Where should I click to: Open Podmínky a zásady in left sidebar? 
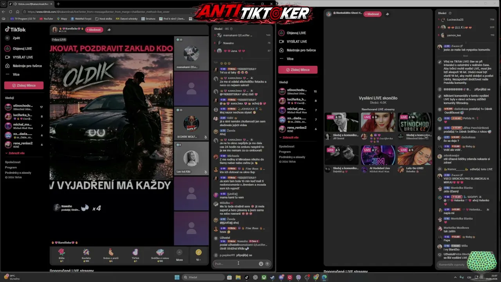(x=18, y=173)
